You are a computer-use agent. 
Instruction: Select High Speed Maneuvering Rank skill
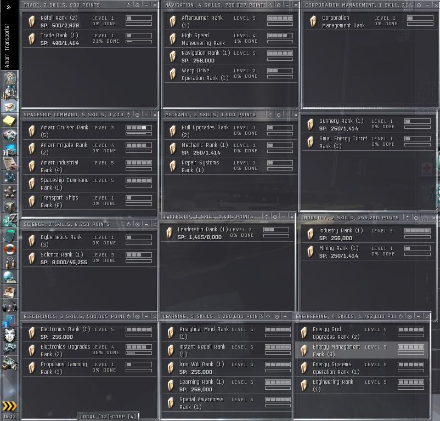[x=231, y=39]
